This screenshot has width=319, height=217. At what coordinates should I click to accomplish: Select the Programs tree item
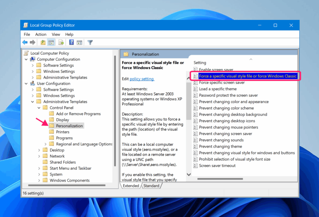coord(64,138)
